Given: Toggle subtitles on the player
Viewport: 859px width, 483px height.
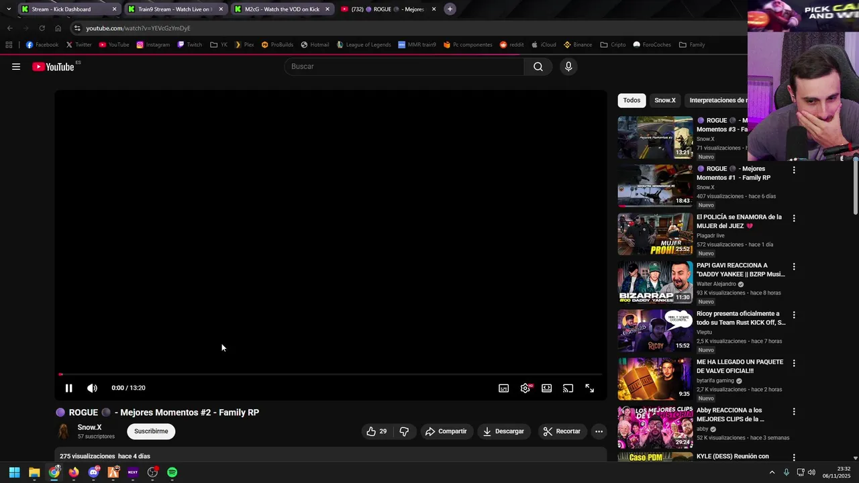Looking at the screenshot, I should tap(504, 388).
